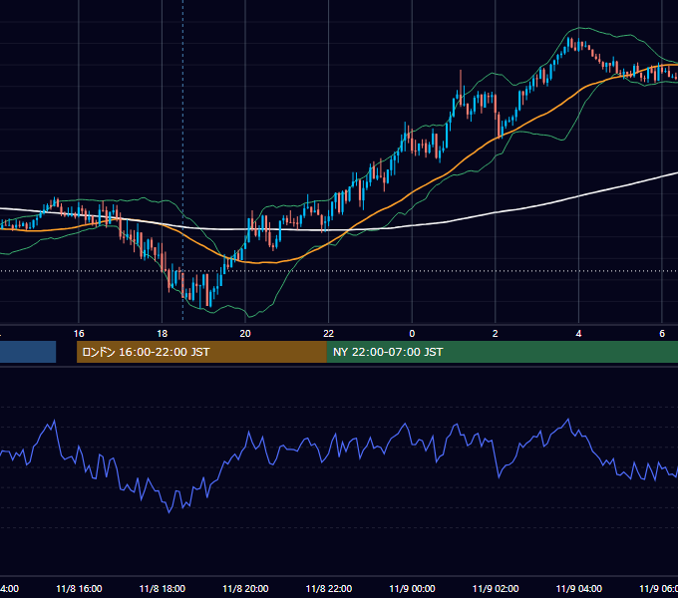The width and height of the screenshot is (678, 598).
Task: Click the "11/8 16:00" bottom axis label
Action: coord(79,589)
